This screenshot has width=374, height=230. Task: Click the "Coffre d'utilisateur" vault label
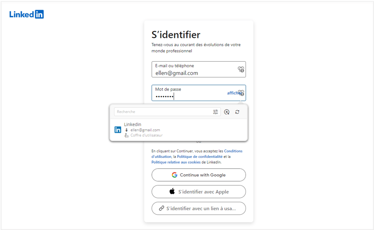[147, 135]
